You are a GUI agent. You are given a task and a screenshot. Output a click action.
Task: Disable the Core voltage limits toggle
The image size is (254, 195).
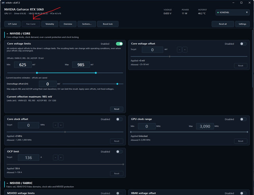point(119,44)
